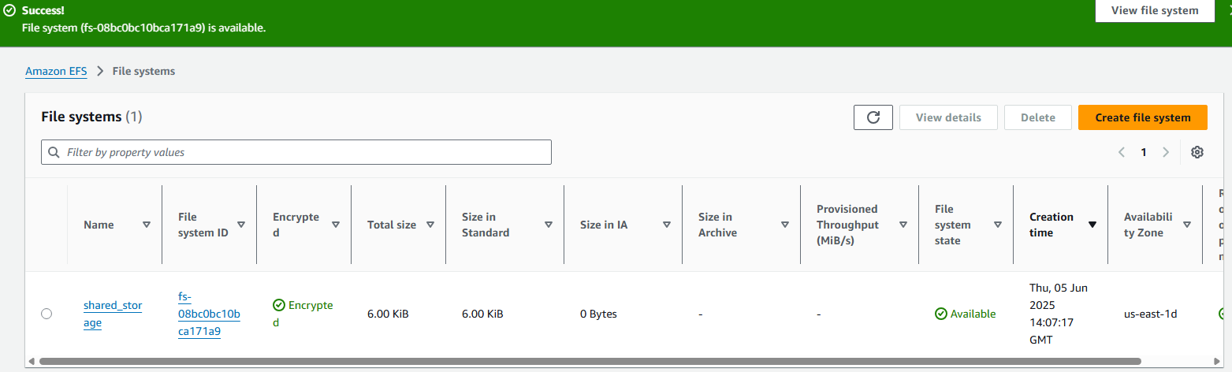Image resolution: width=1232 pixels, height=372 pixels.
Task: Click the success checkmark icon in the banner
Action: click(x=10, y=12)
